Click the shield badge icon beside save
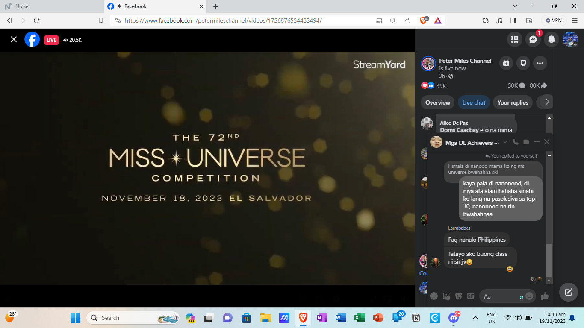The image size is (584, 328). pyautogui.click(x=523, y=63)
